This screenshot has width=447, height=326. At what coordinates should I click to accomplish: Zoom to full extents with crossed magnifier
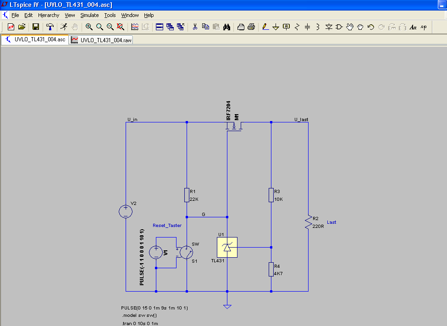pos(121,27)
